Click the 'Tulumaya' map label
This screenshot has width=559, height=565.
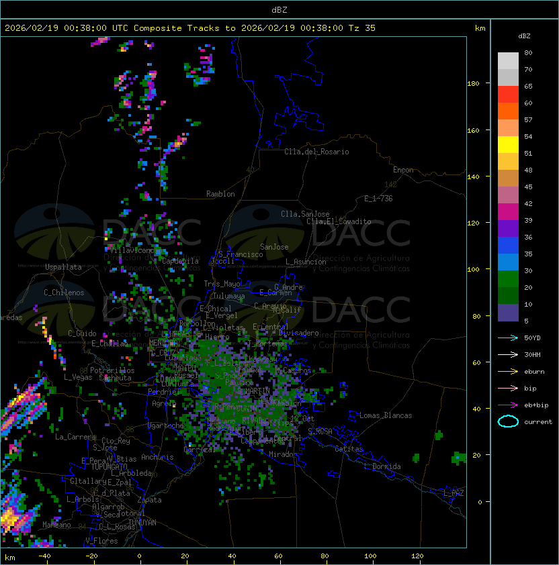[x=229, y=296]
